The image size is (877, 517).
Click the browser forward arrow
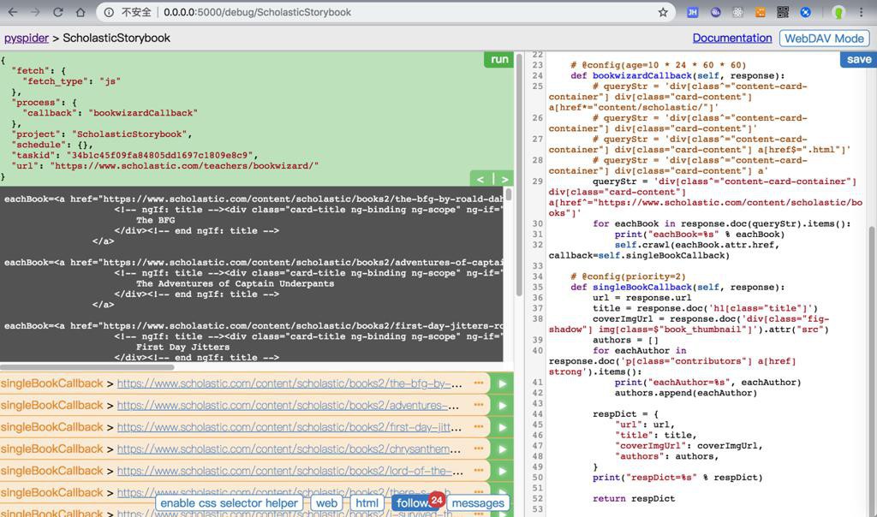(x=34, y=12)
